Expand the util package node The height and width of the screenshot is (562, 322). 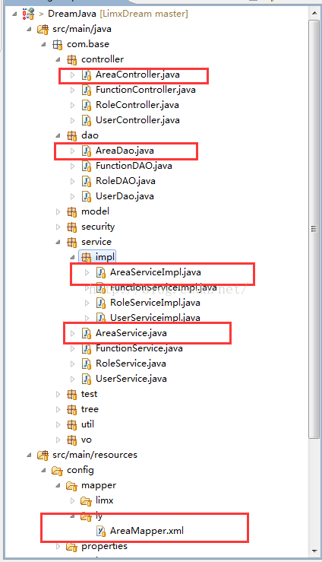pos(58,424)
